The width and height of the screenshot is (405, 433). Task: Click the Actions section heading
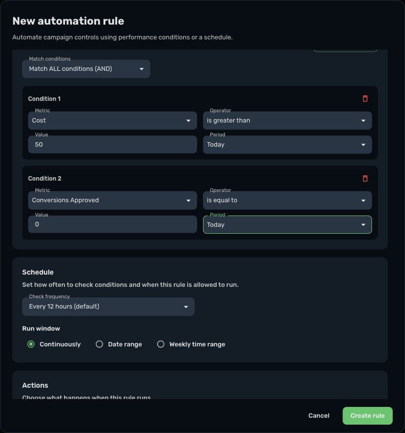35,385
